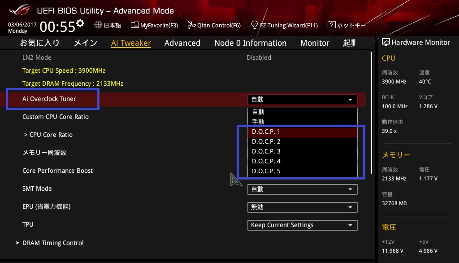Open the Advanced tab
Screen dimensions: 459x263
[x=182, y=43]
